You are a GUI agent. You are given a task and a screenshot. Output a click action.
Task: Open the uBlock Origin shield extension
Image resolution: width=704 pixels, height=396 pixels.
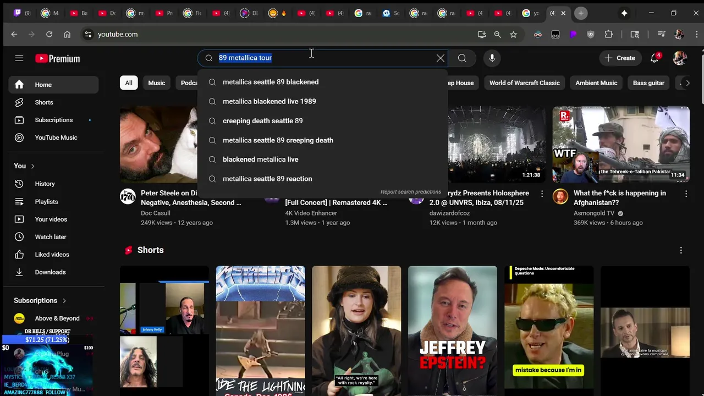point(591,34)
